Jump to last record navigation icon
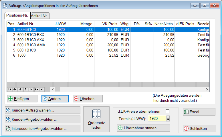222x137 pixels. [x=42, y=90]
